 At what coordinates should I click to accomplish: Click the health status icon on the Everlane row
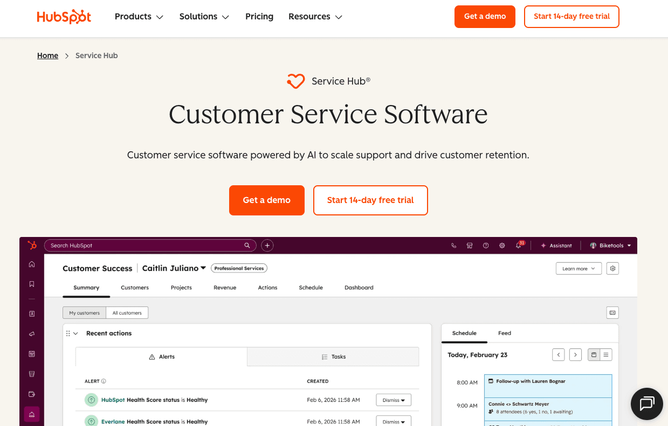pyautogui.click(x=91, y=421)
